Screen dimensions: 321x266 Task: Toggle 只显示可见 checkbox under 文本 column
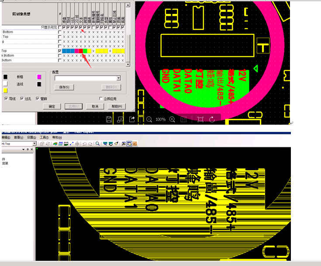coord(81,27)
